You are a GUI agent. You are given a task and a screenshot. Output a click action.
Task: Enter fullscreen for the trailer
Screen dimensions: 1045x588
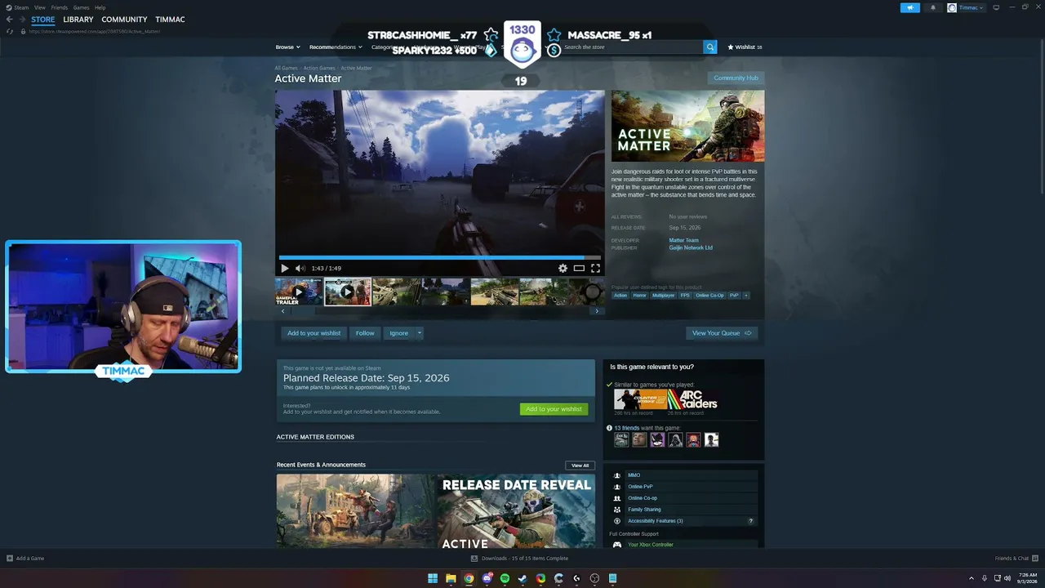tap(595, 268)
